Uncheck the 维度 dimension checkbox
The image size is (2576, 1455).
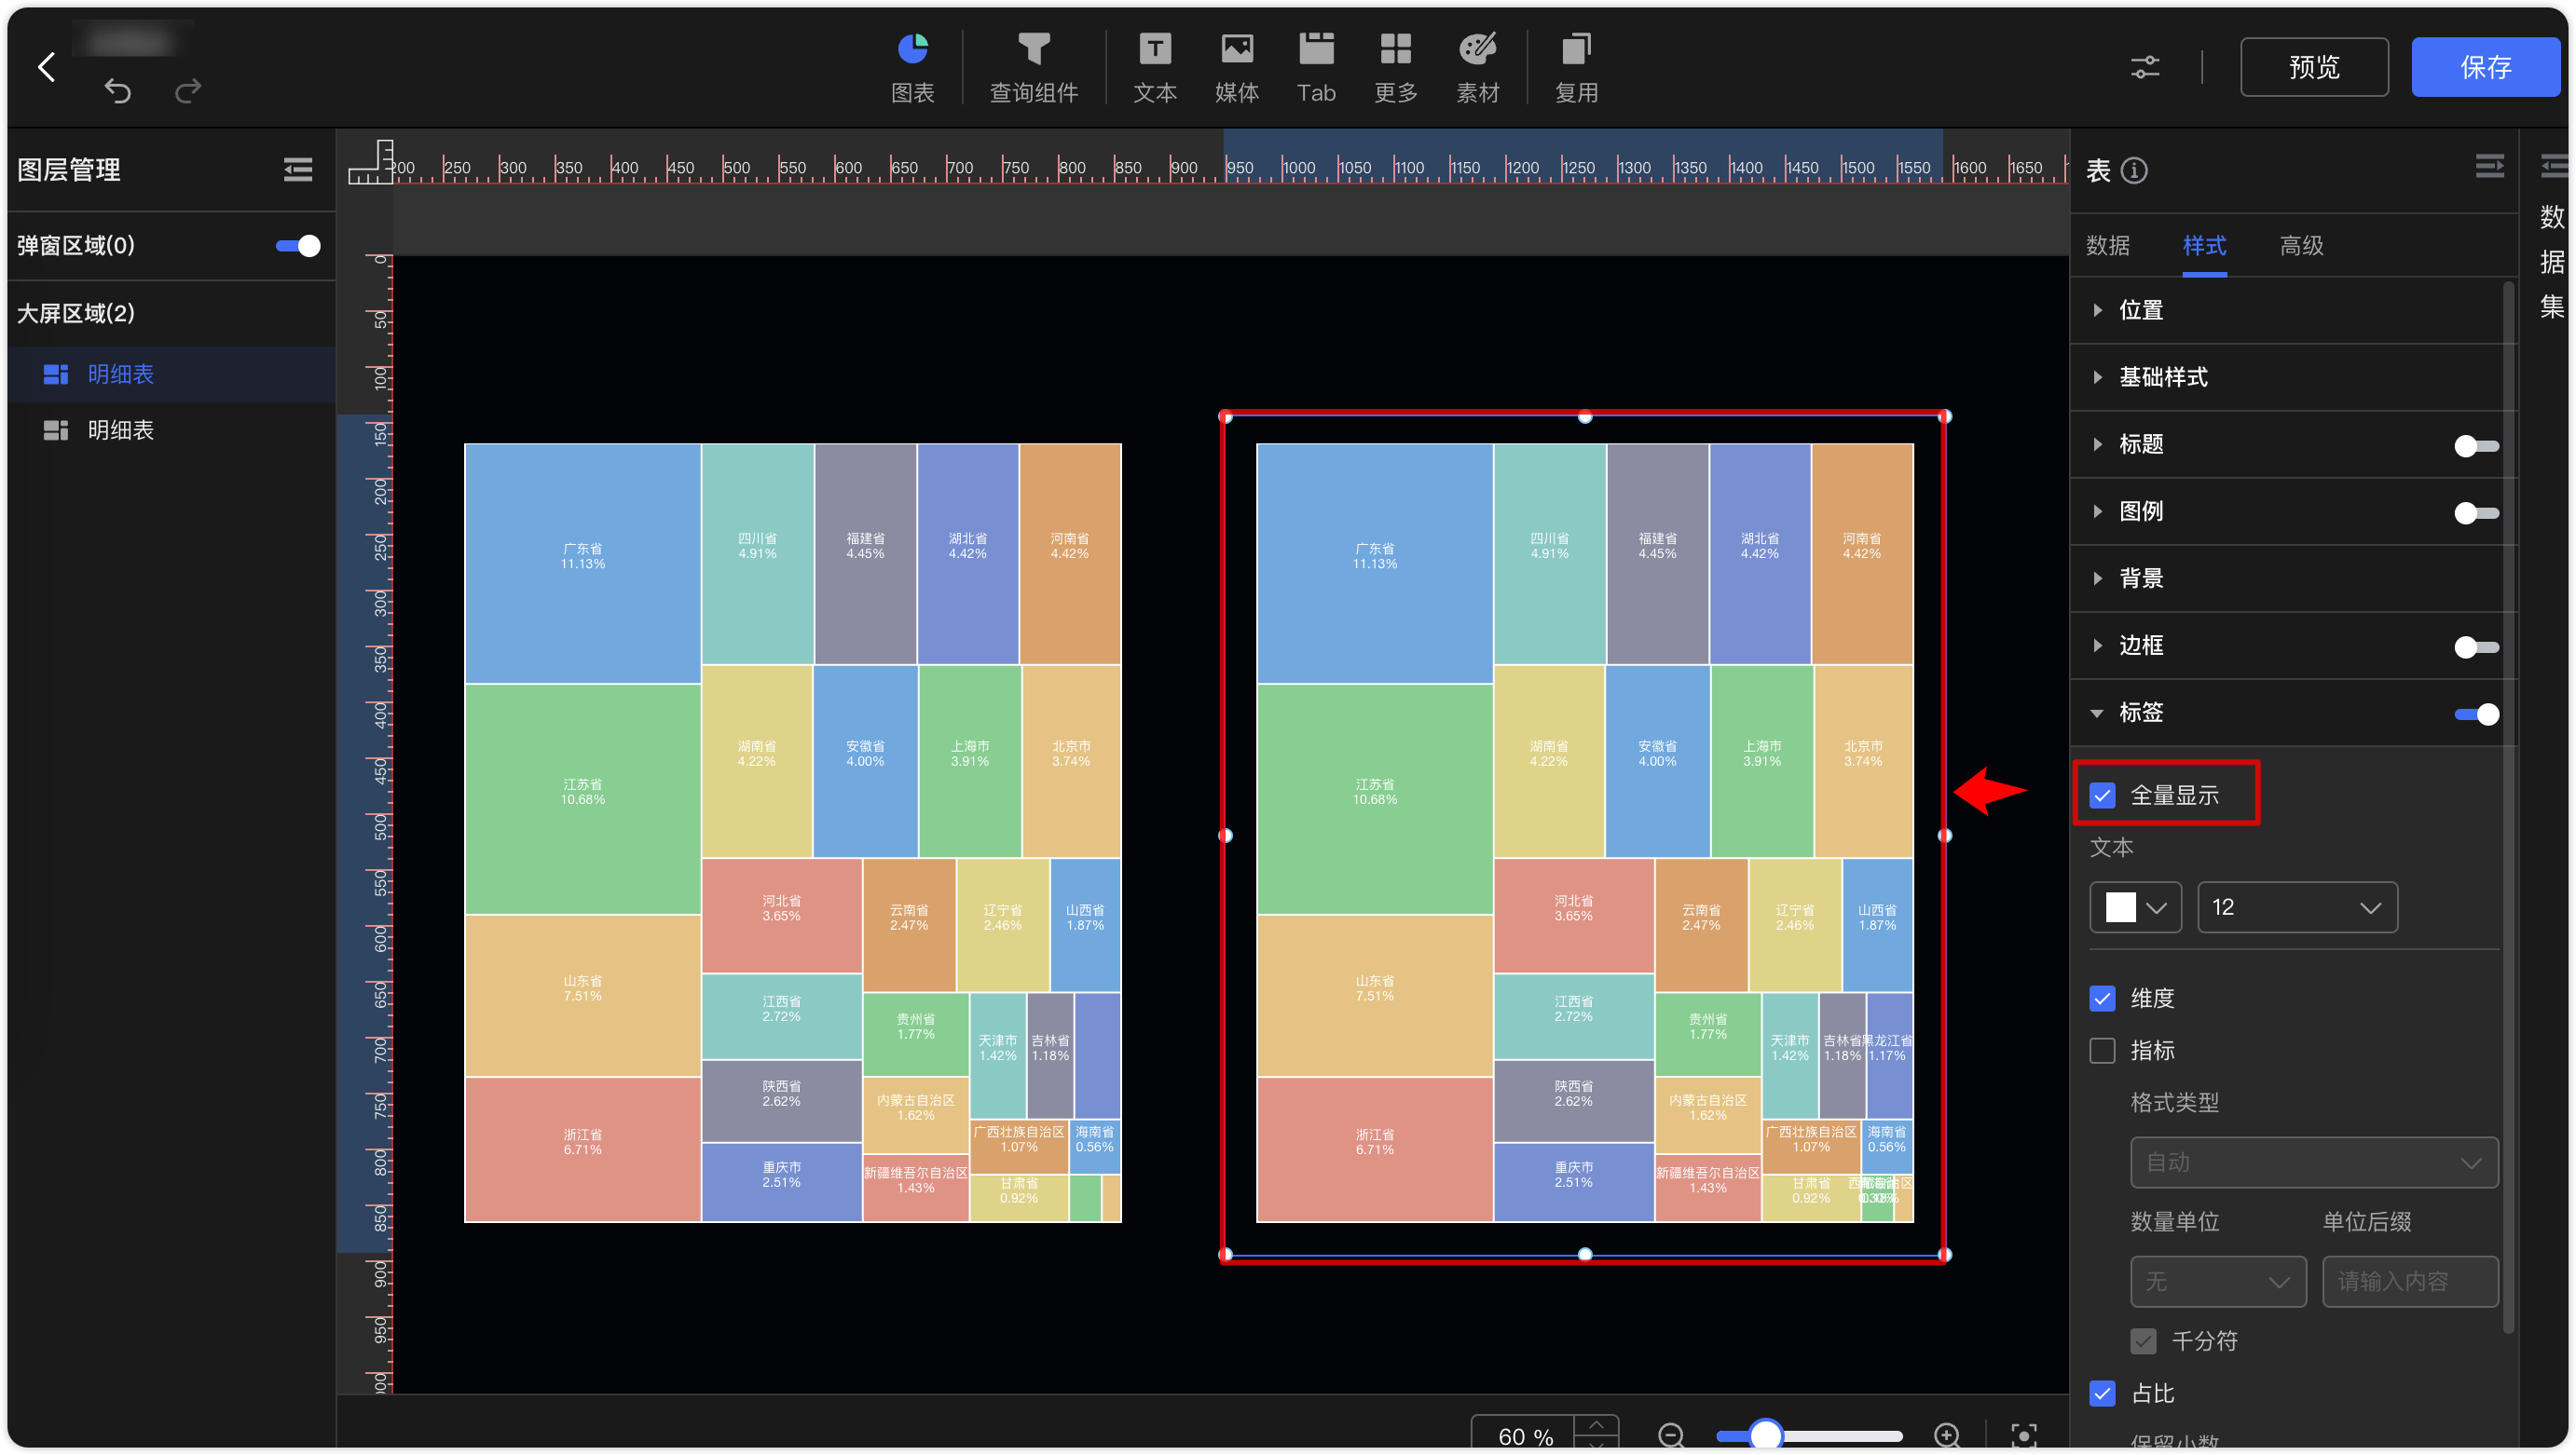pyautogui.click(x=2102, y=999)
